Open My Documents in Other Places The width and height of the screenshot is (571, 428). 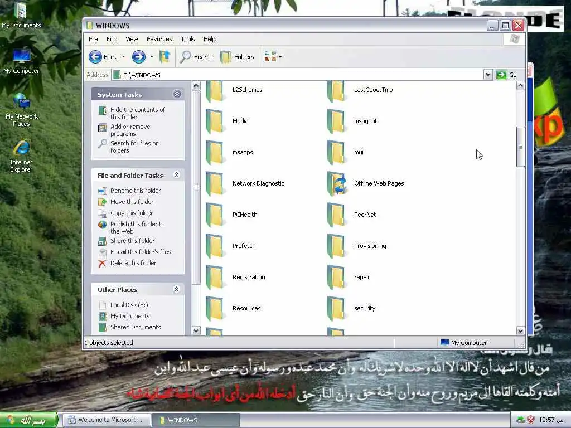pos(124,316)
